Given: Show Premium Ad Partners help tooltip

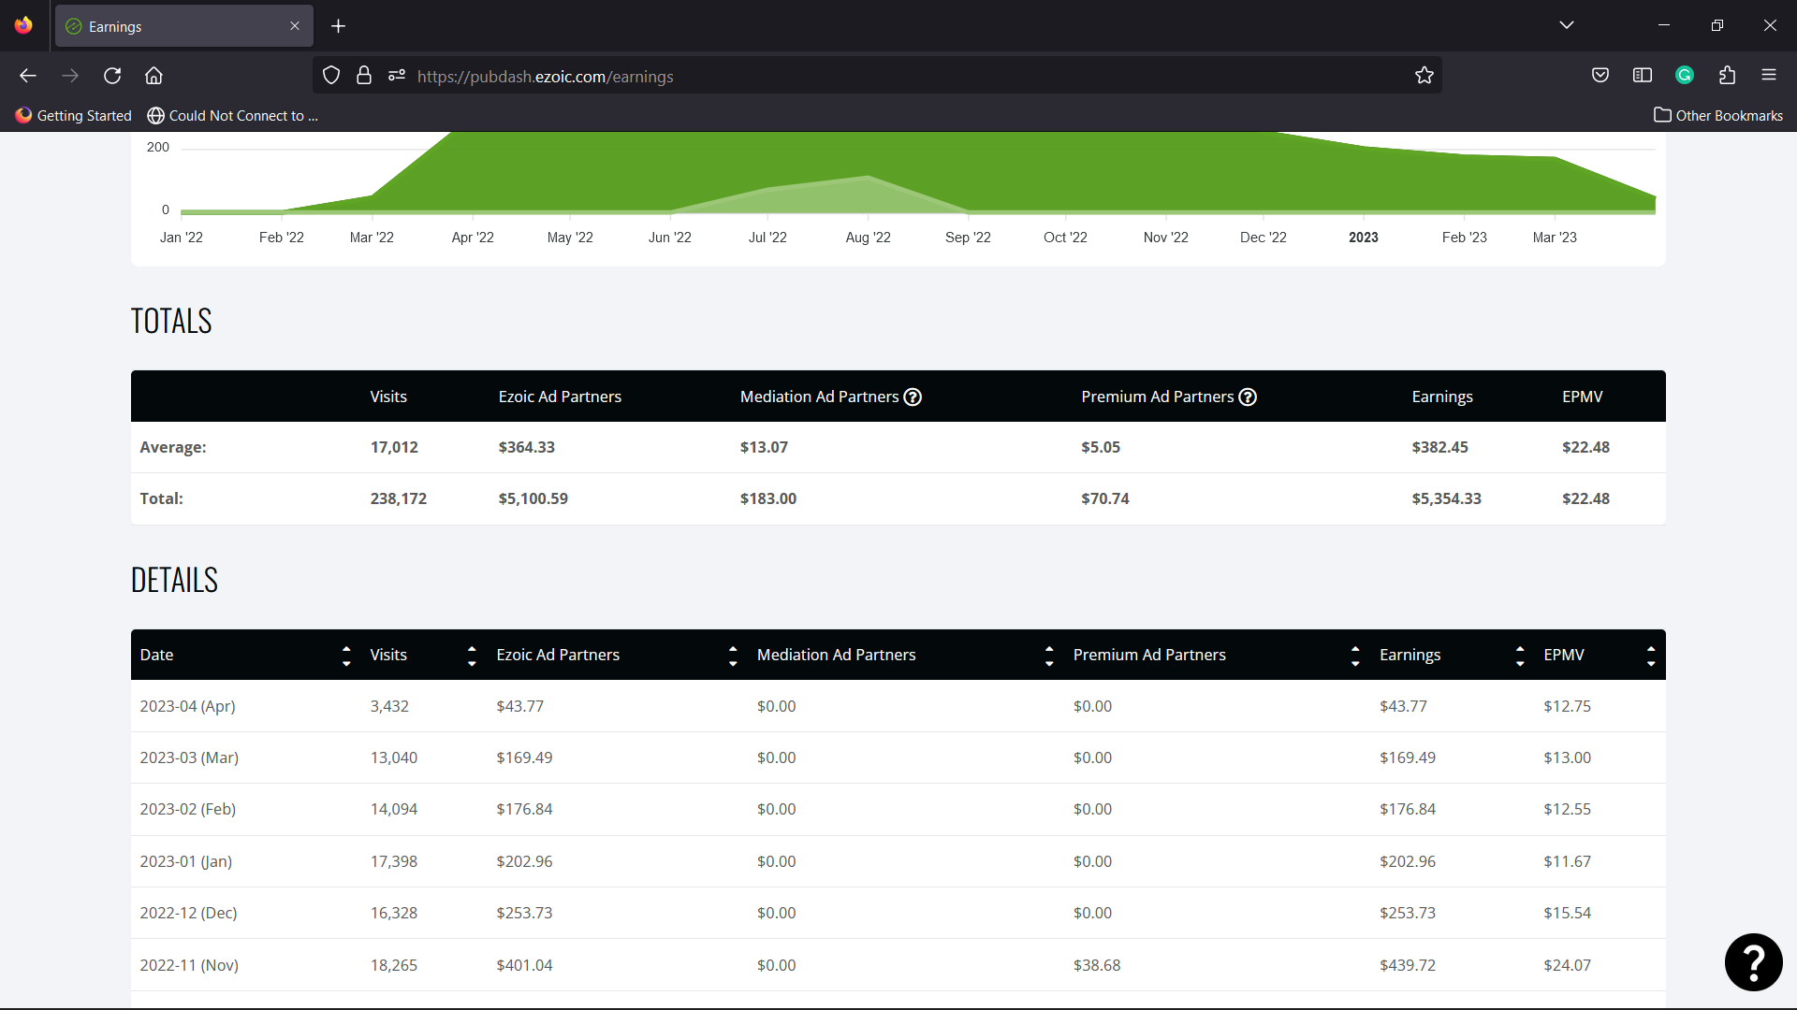Looking at the screenshot, I should tap(1248, 397).
